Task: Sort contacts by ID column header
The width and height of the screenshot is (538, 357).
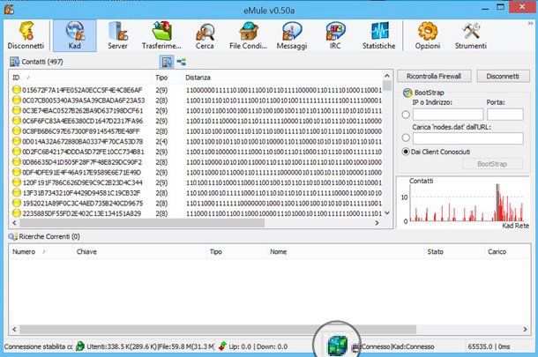Action: pos(80,78)
